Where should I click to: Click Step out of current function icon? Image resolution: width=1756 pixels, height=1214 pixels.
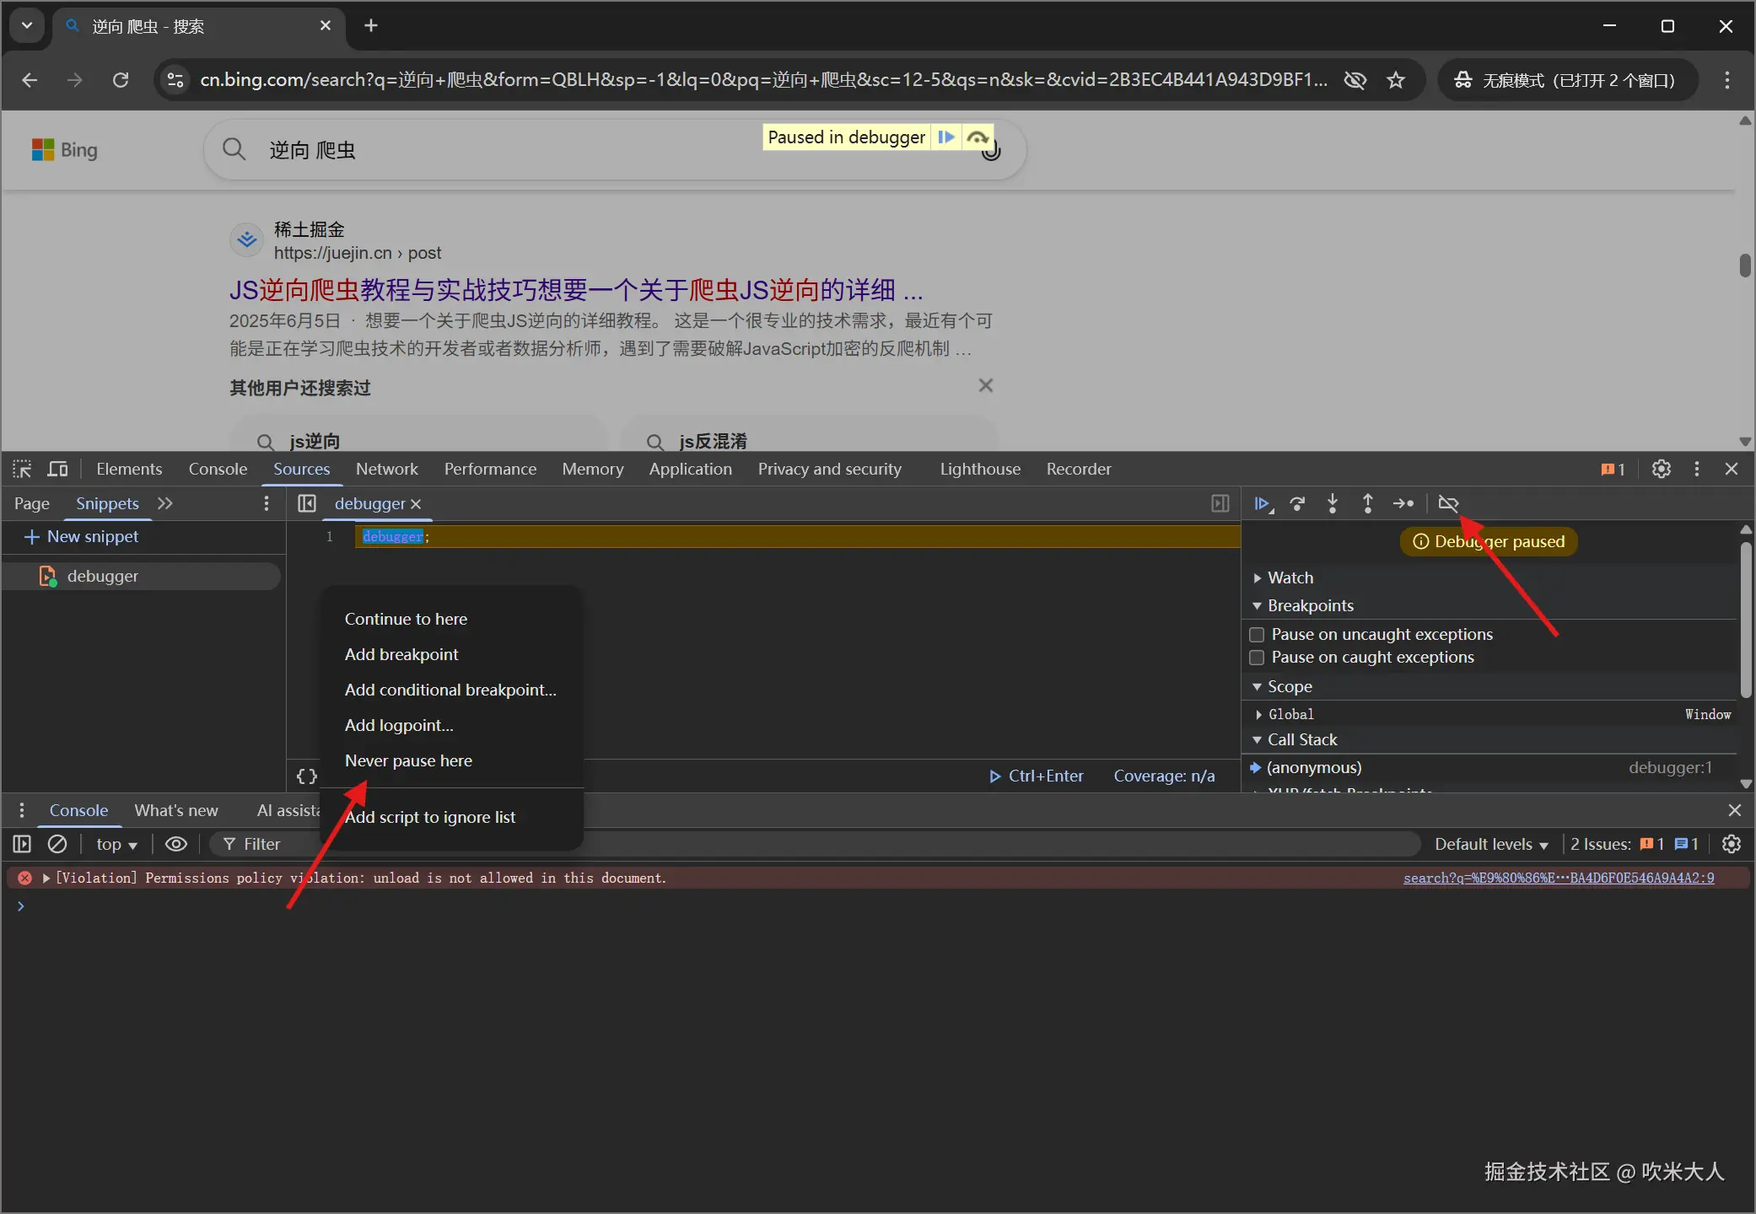1367,503
